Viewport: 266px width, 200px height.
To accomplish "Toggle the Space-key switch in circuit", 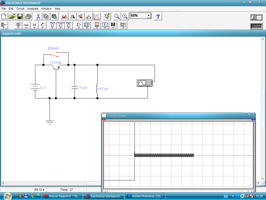I will click(54, 55).
